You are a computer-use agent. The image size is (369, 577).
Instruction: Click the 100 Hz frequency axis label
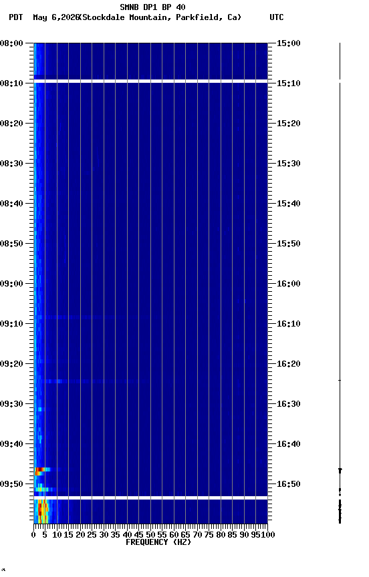tap(269, 535)
